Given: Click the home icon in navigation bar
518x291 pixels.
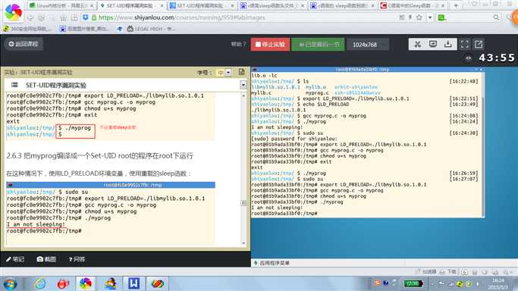Looking at the screenshot, I should click(63, 17).
